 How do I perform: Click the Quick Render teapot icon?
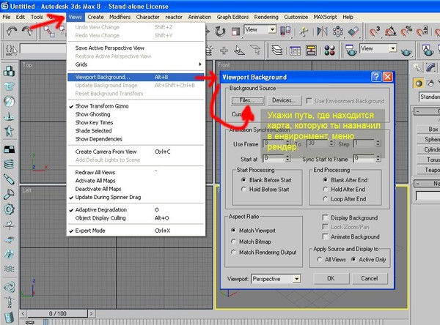click(406, 51)
